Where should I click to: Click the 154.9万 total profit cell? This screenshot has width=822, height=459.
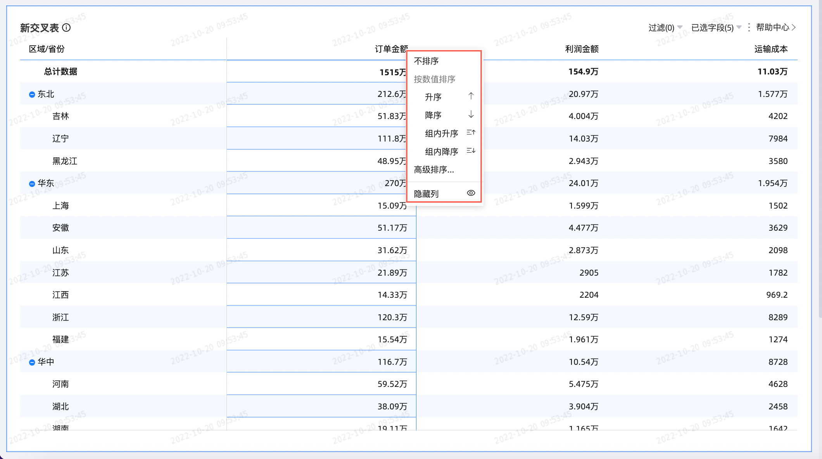tap(583, 71)
